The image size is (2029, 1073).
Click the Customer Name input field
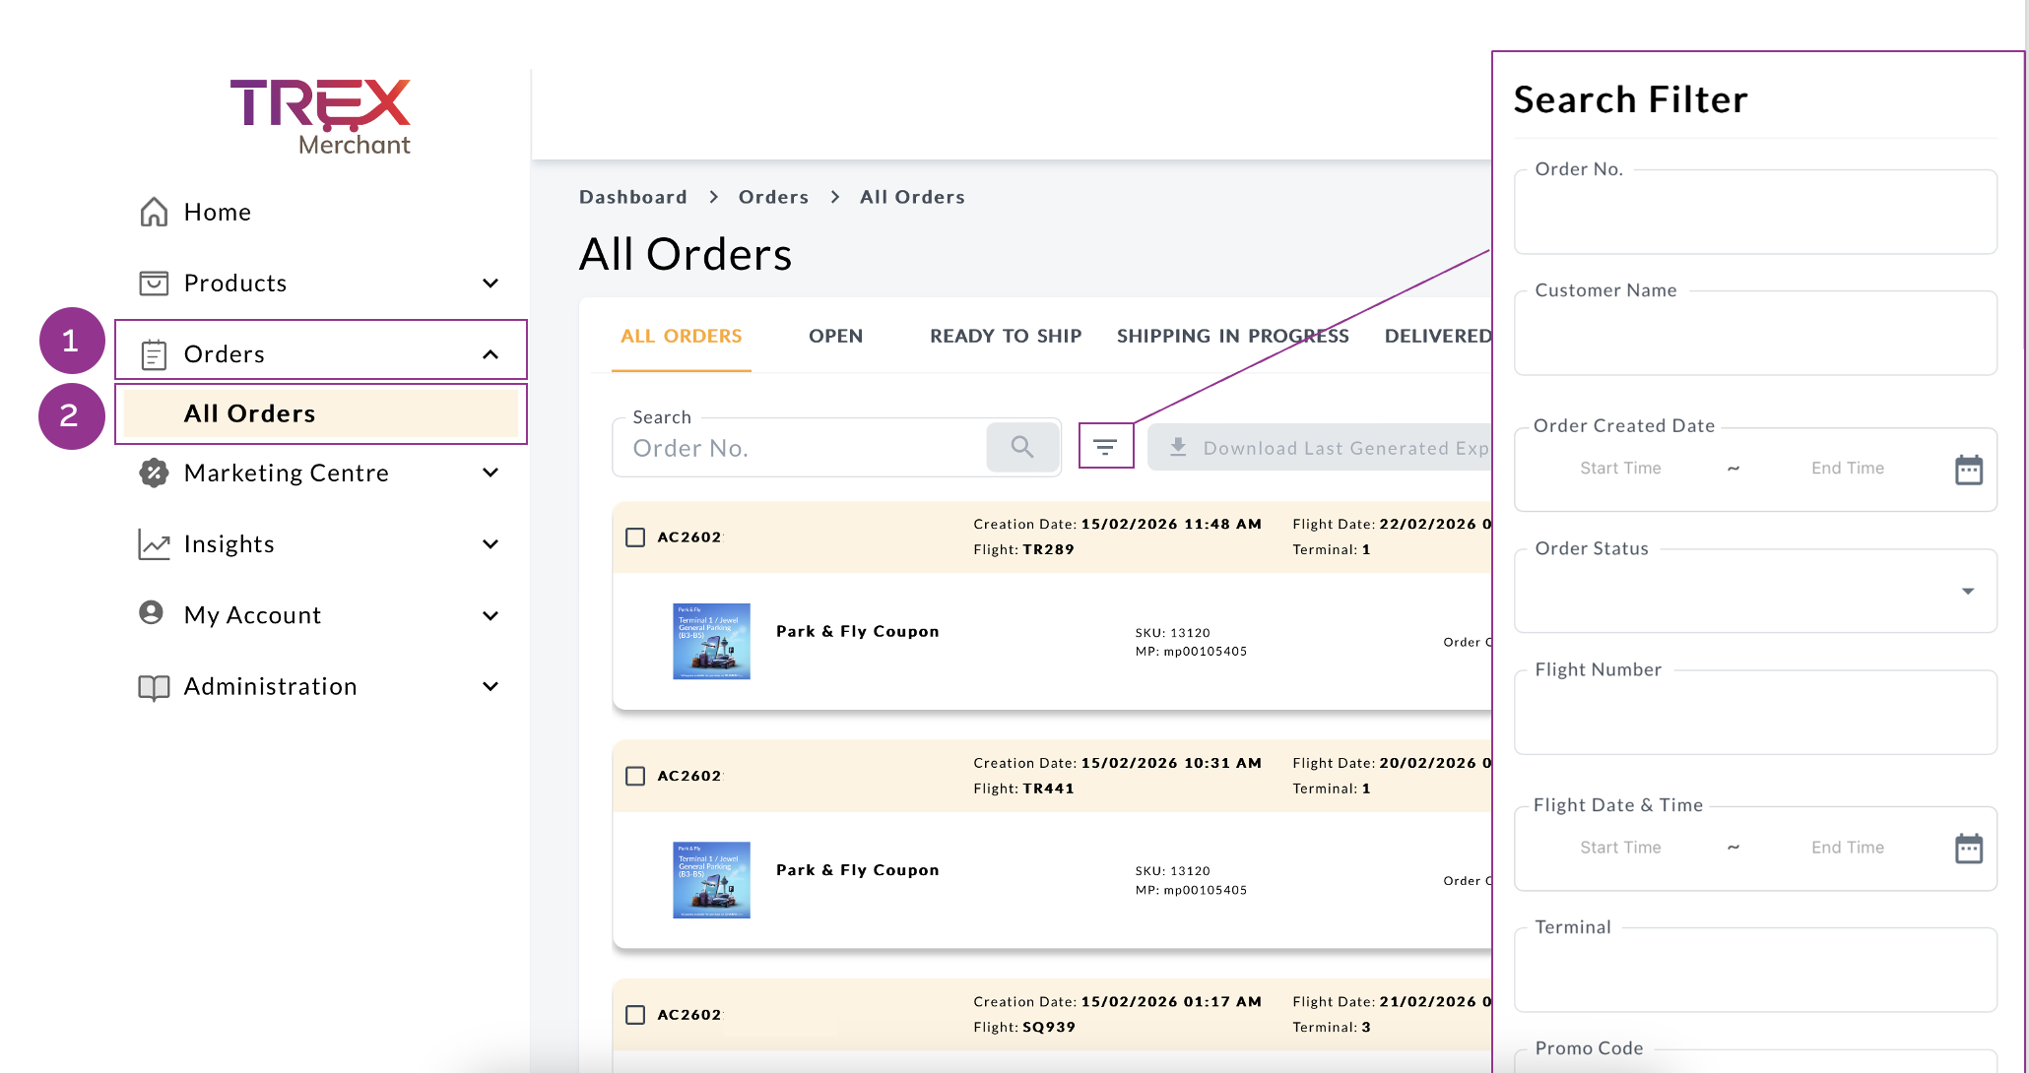(x=1754, y=335)
